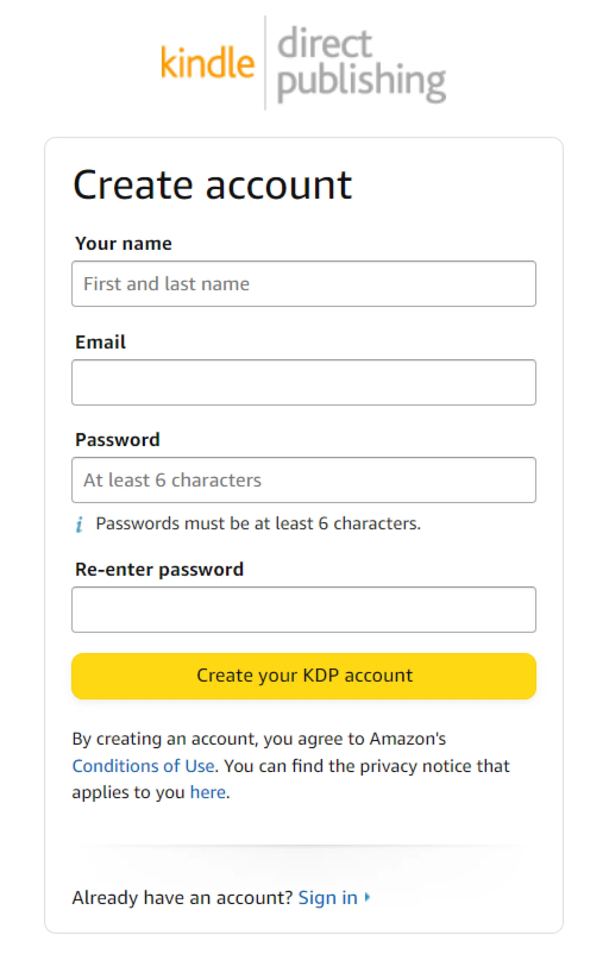609x960 pixels.
Task: Click the blue info icon below Password
Action: point(79,524)
